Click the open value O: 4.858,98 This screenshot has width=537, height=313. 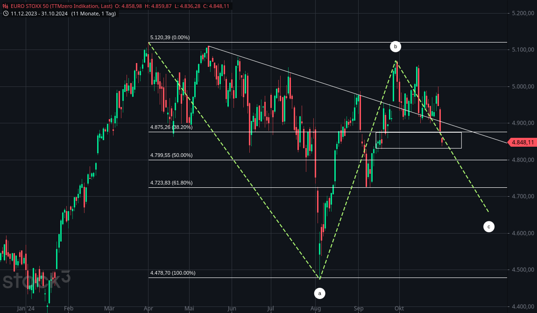128,6
